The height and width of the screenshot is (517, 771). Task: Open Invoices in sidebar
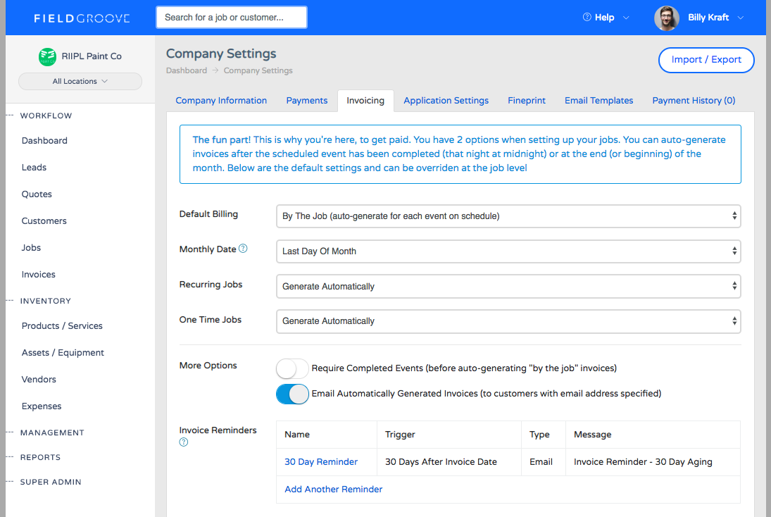point(38,275)
